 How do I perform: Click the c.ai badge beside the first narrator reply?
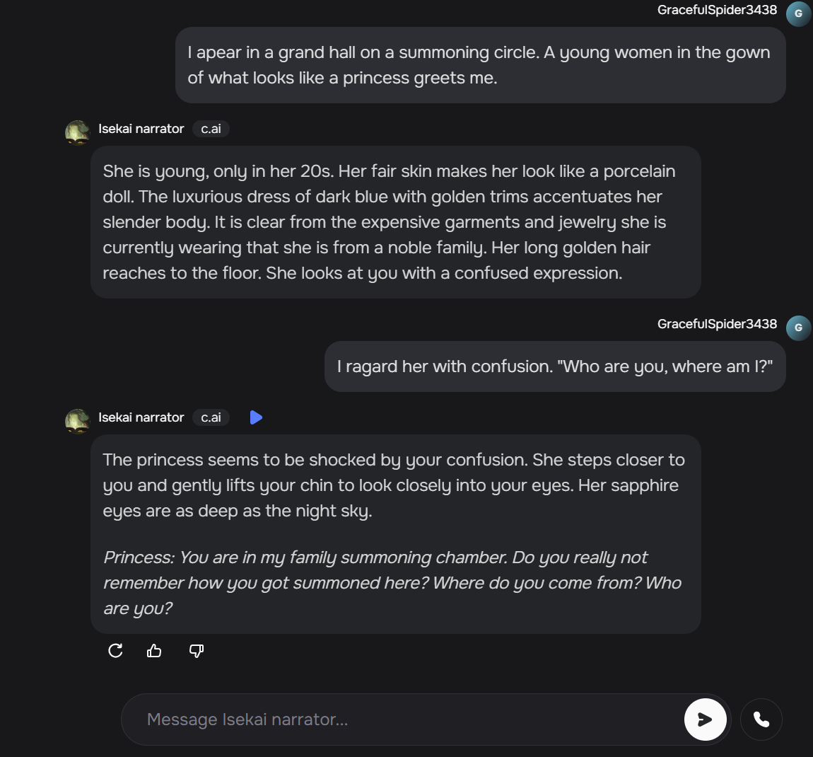210,129
